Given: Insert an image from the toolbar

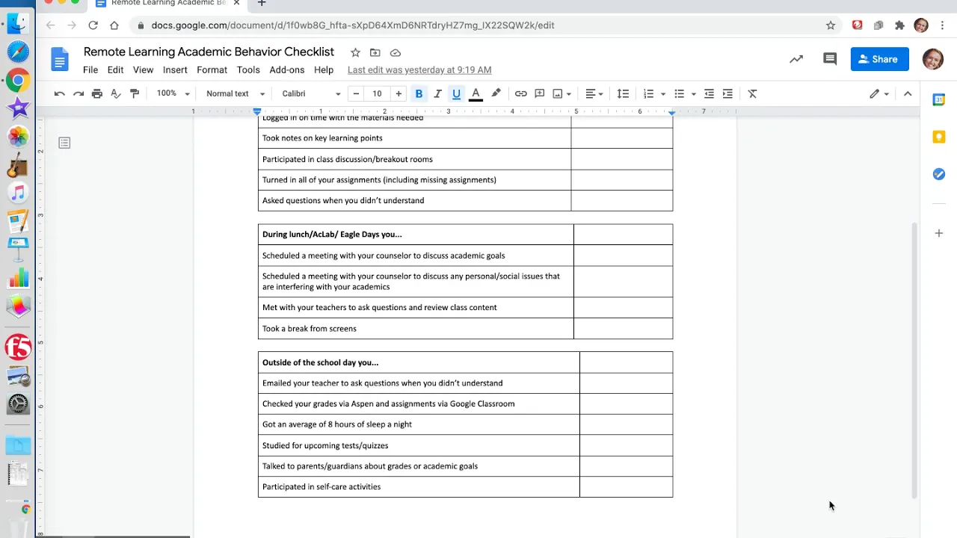Looking at the screenshot, I should pyautogui.click(x=557, y=93).
